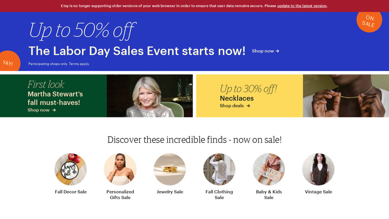The height and width of the screenshot is (219, 389).
Task: Click the 'Up to 30% off!' necklaces heading
Action: (248, 88)
